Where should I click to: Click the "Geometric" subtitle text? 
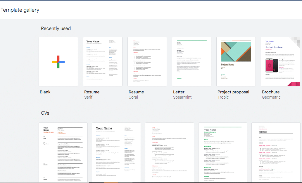coord(271,97)
